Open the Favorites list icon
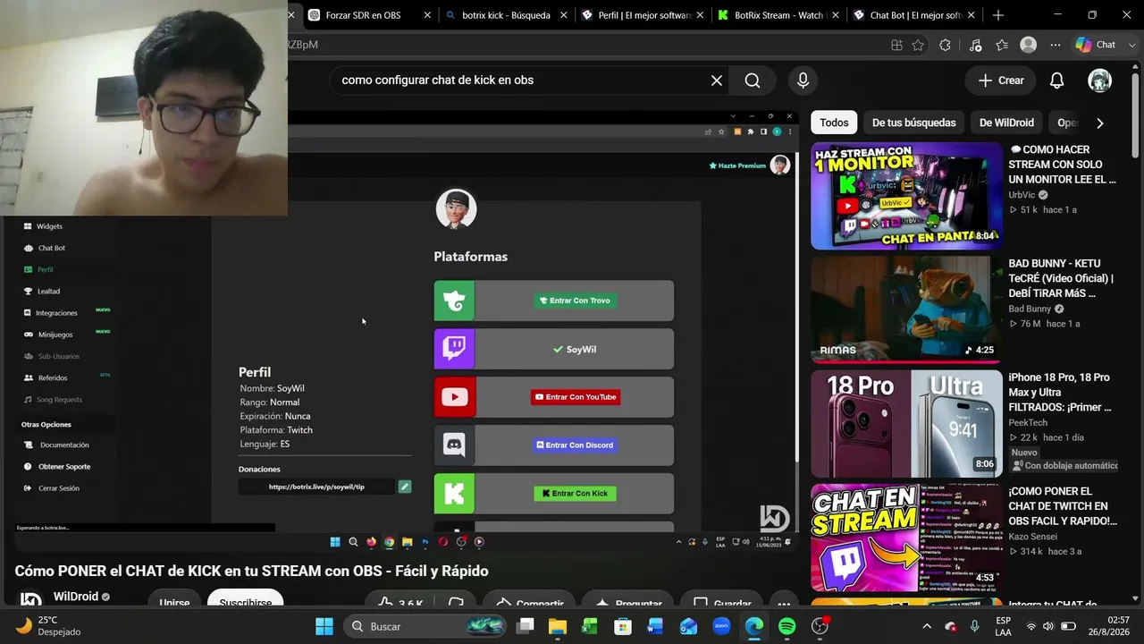 (x=1002, y=45)
